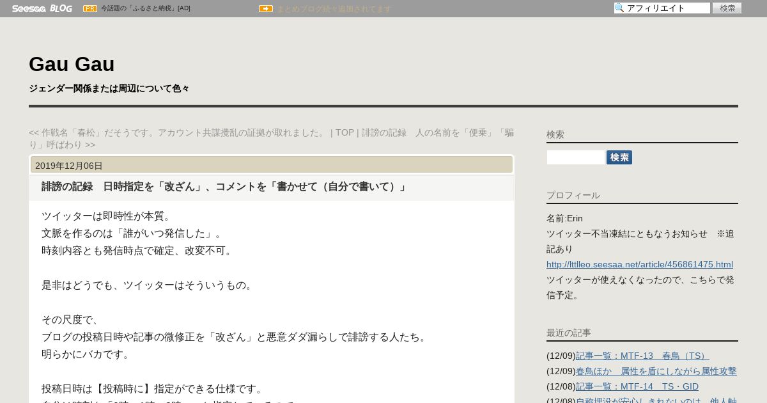Click the line 投稿日時は【投稿時に】指定ができる仕様です。

(153, 389)
